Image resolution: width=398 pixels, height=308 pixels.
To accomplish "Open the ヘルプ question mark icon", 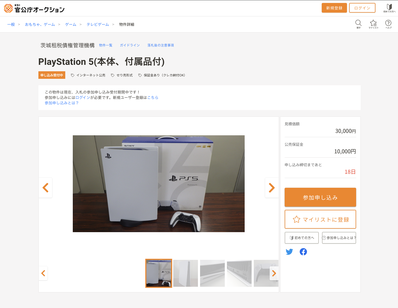I will pos(388,24).
